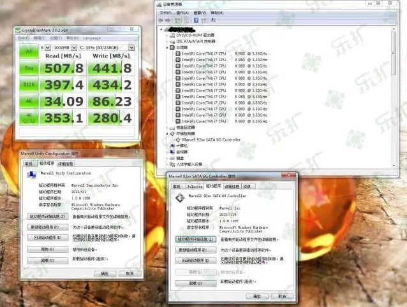Collapse the 存储控制器 storage controllers node arrow

(167, 134)
